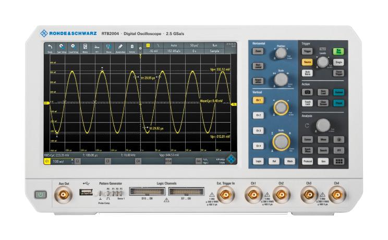The width and height of the screenshot is (388, 240).
Task: Tap the yellow C1 channel label on screen
Action: click(47, 162)
